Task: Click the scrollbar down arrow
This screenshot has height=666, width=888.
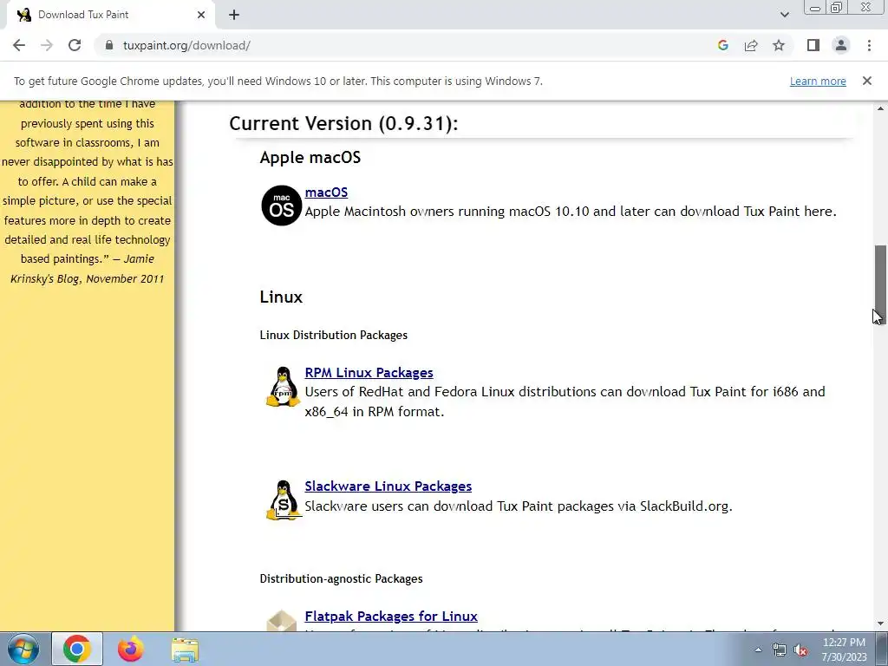Action: [880, 624]
